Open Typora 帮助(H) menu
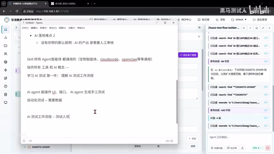Image resolution: width=274 pixels, height=154 pixels. (x=81, y=28)
